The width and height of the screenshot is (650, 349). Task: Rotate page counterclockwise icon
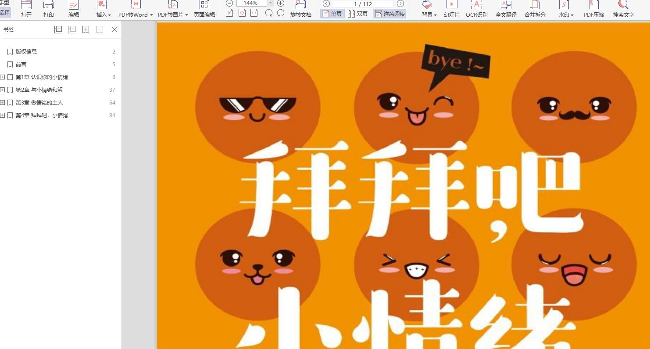click(x=281, y=13)
